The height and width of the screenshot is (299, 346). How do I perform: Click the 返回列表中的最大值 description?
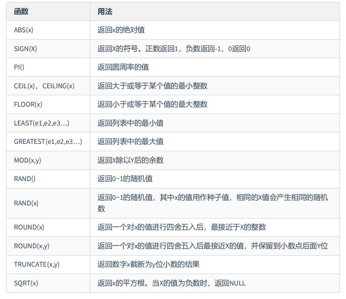coord(131,142)
